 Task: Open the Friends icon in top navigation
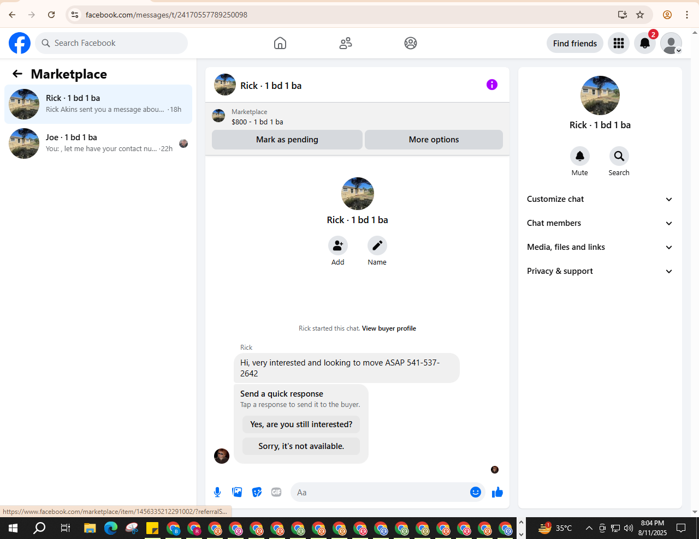click(x=346, y=43)
